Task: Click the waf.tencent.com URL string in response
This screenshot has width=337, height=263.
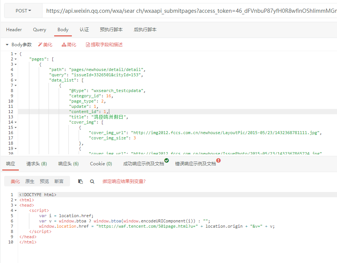Action: click(147, 226)
